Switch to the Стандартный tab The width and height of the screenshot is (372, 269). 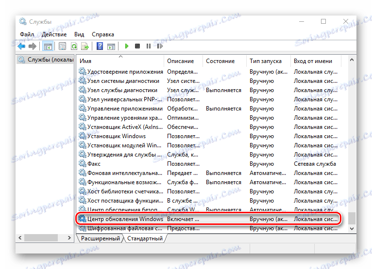(x=145, y=238)
